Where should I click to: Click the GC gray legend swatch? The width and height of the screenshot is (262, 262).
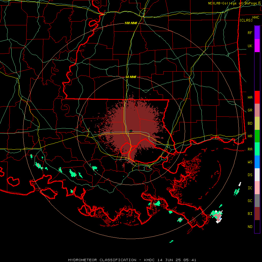(257, 201)
